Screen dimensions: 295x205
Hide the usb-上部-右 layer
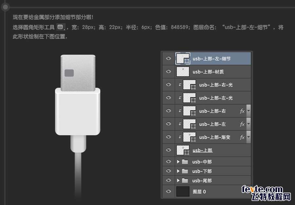[168, 111]
